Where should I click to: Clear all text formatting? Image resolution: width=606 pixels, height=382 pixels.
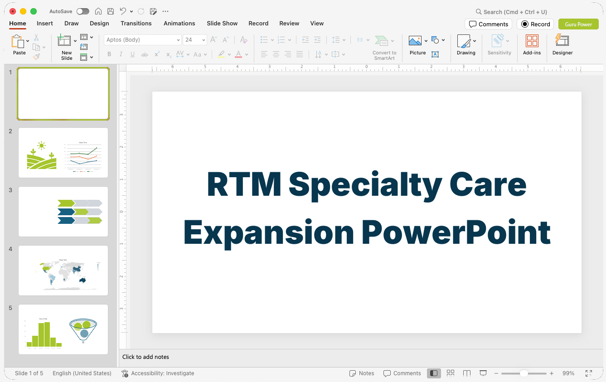[x=243, y=40]
